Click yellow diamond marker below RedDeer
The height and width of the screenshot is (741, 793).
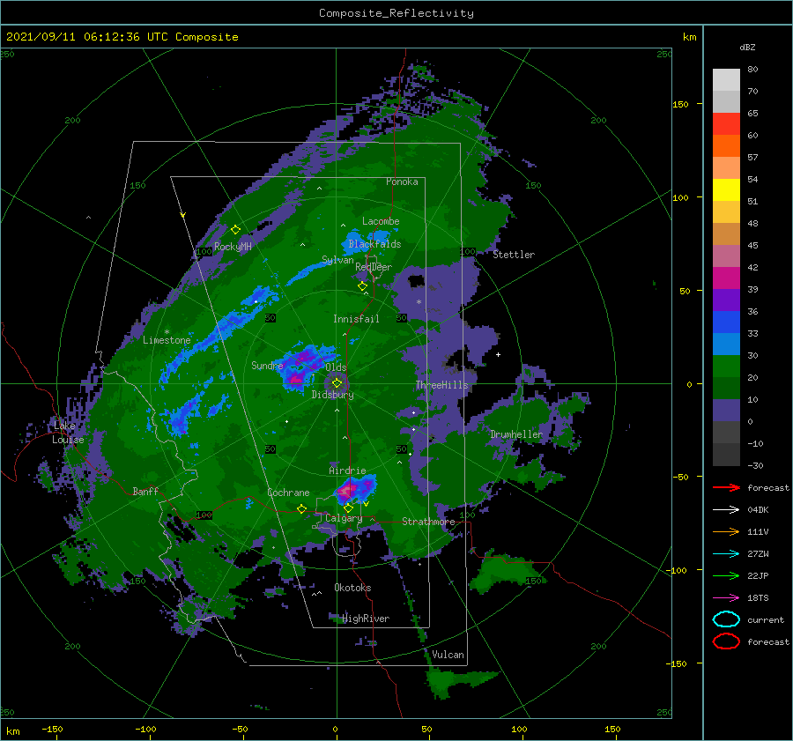click(362, 286)
